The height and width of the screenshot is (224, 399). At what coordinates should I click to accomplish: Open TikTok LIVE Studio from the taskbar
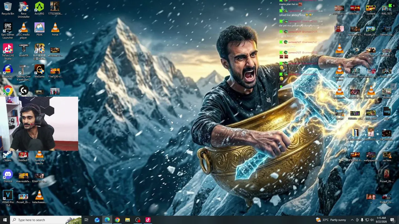tap(148, 220)
